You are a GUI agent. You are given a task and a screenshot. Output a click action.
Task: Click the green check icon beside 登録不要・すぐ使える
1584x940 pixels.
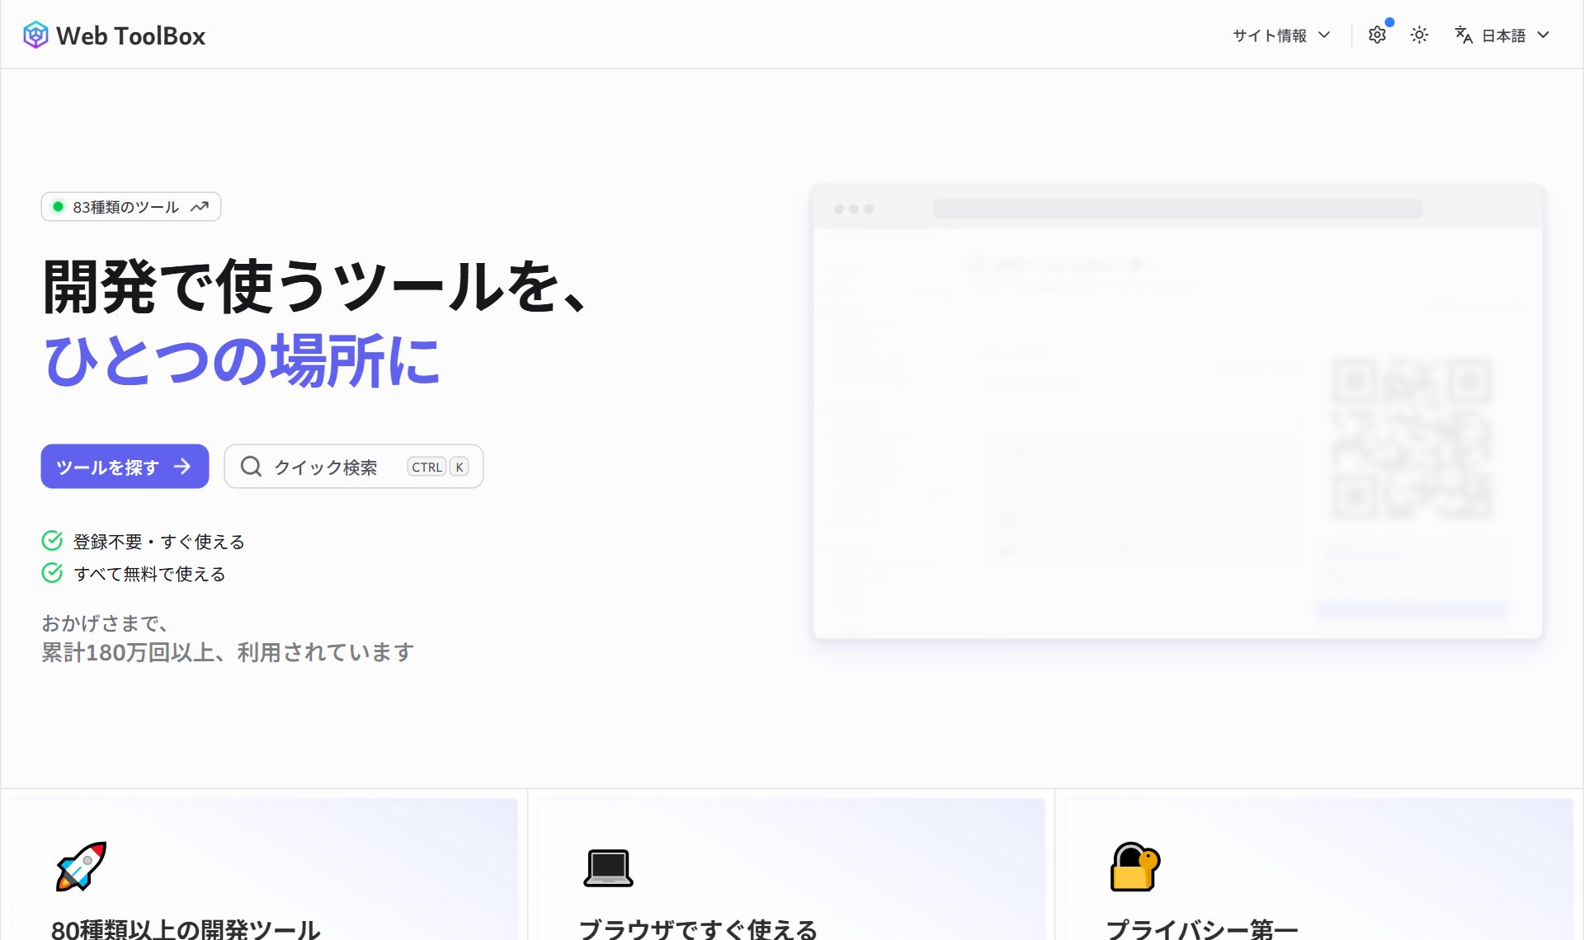[x=52, y=541]
